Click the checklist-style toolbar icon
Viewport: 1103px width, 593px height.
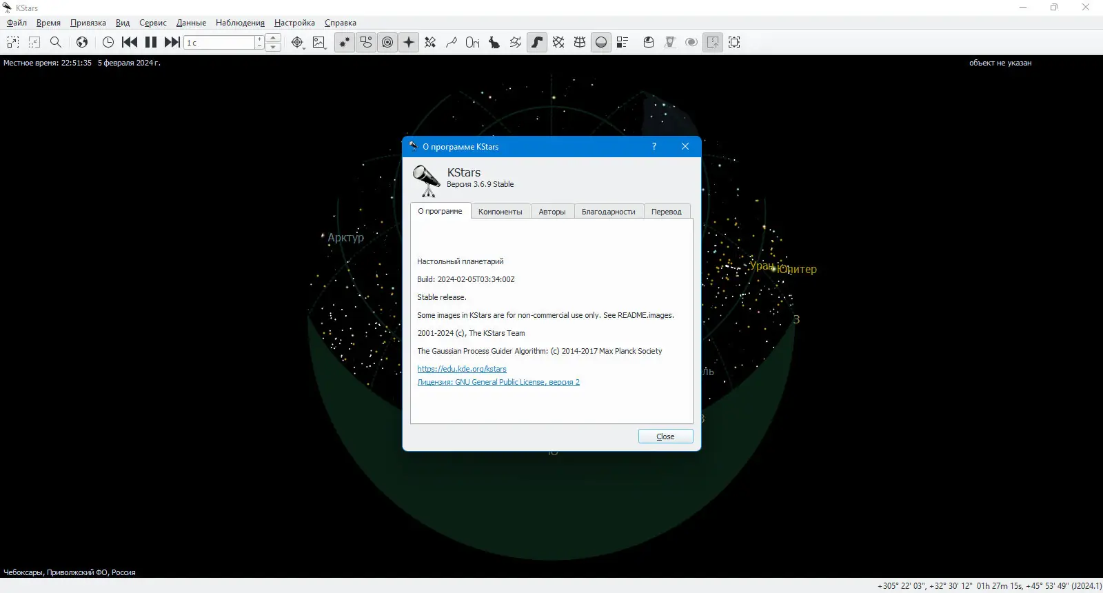[623, 42]
